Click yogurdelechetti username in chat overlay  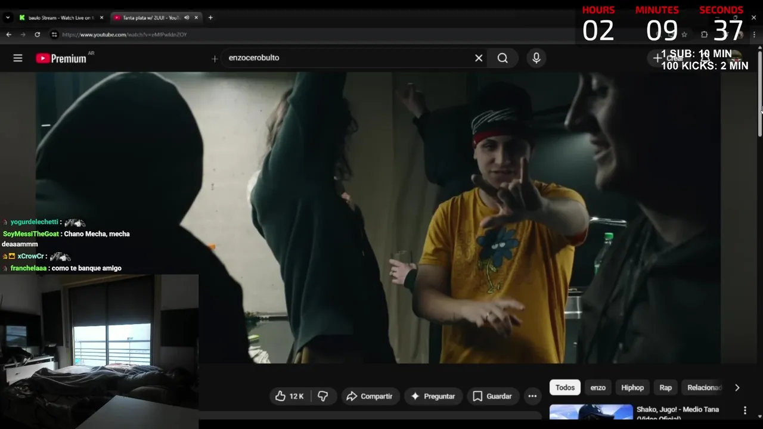point(35,222)
